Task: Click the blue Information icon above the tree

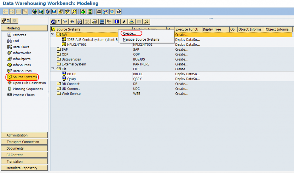Action: [x=116, y=22]
